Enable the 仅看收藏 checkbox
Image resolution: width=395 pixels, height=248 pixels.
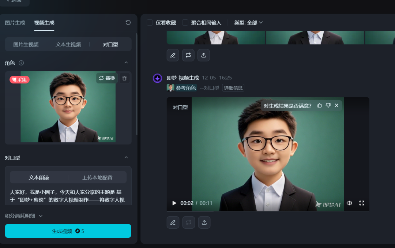click(150, 23)
